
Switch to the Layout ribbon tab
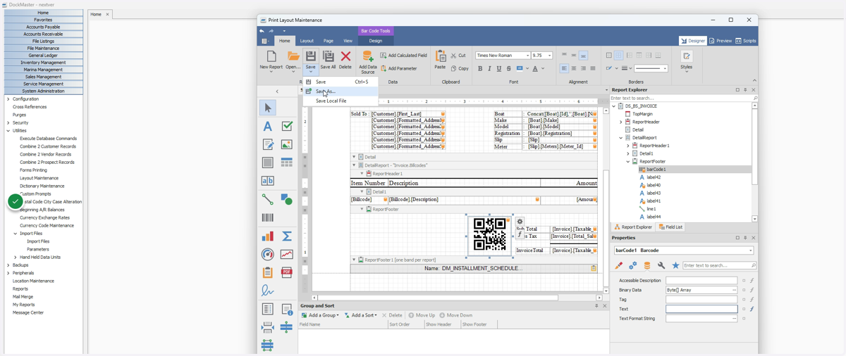tap(307, 41)
